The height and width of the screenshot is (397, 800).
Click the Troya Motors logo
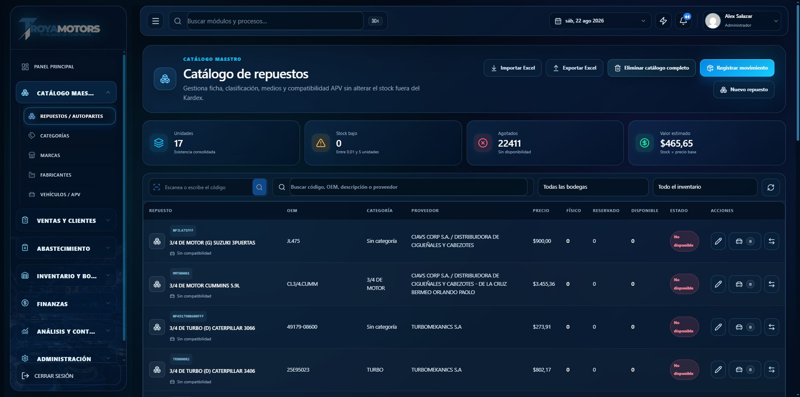(59, 28)
